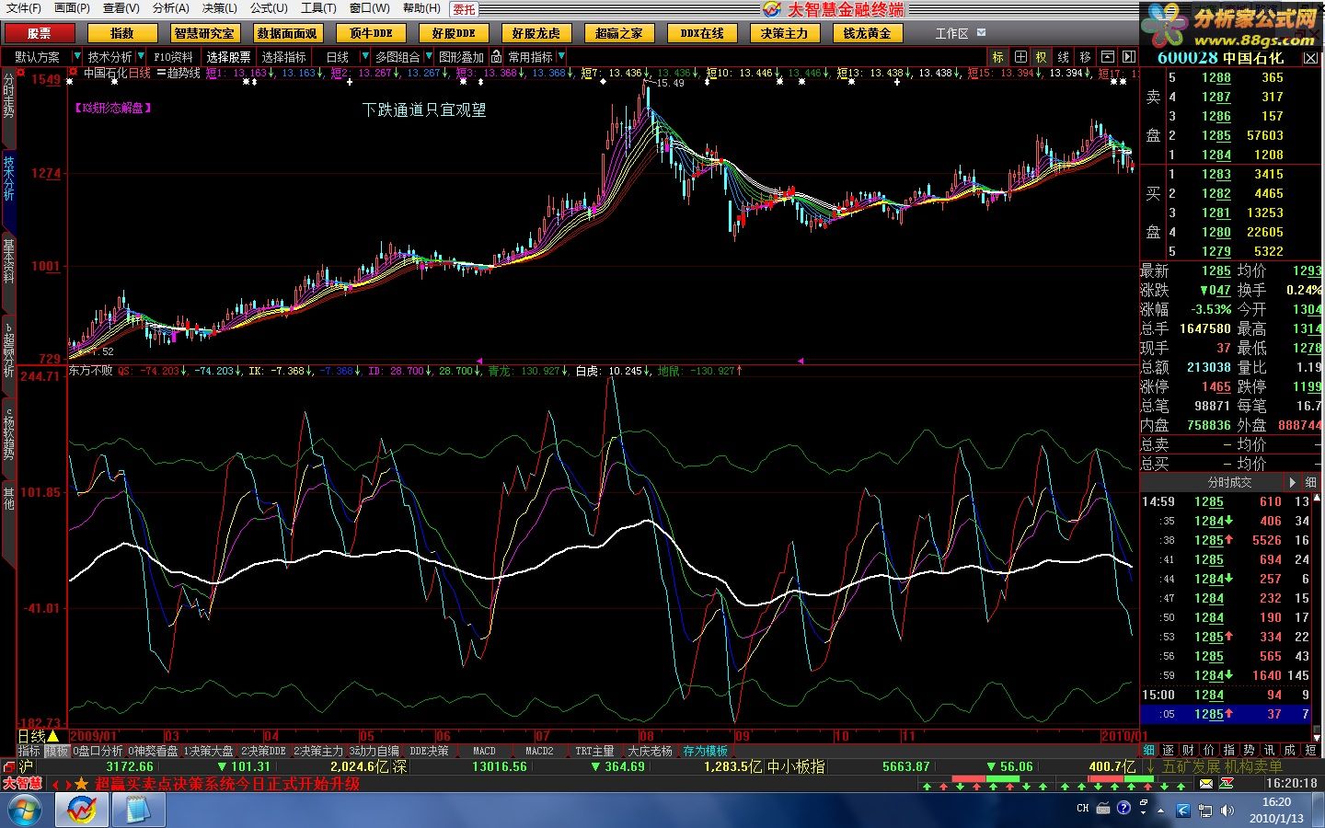Expand the 多图组合 dropdown arrow
This screenshot has width=1325, height=828.
[x=427, y=57]
